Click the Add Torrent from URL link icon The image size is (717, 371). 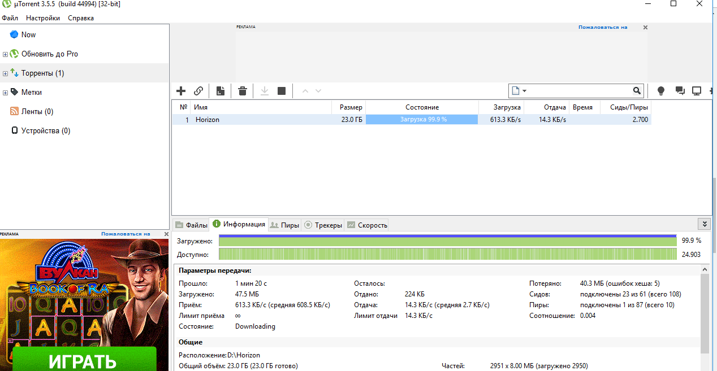click(x=198, y=91)
